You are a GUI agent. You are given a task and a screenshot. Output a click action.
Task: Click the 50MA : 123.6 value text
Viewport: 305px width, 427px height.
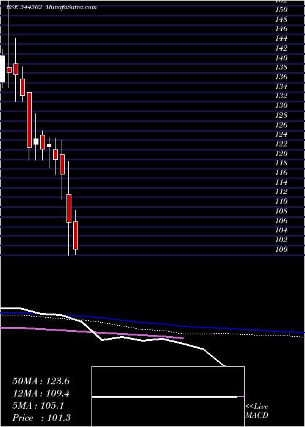(x=41, y=381)
